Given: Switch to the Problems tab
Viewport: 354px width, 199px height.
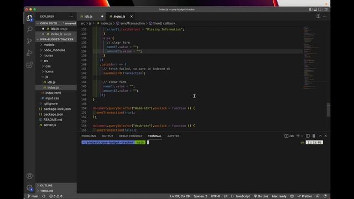Looking at the screenshot, I should 88,136.
